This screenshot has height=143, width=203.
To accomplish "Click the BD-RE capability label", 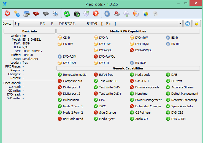I will coord(175,44).
